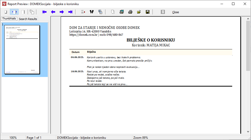251x140 pixels.
Task: Click the vertical scrollbar up arrow
Action: point(248,18)
